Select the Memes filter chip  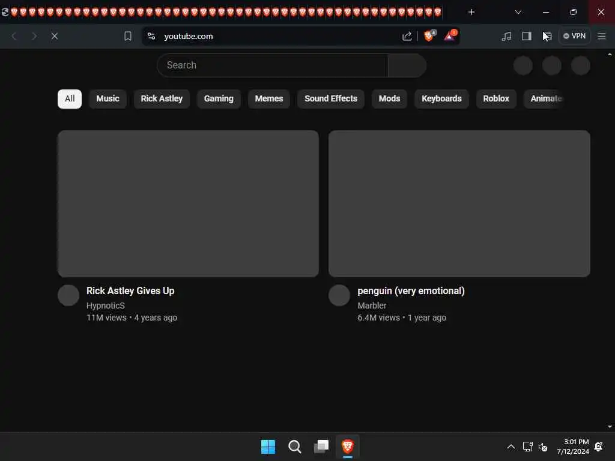click(x=268, y=99)
